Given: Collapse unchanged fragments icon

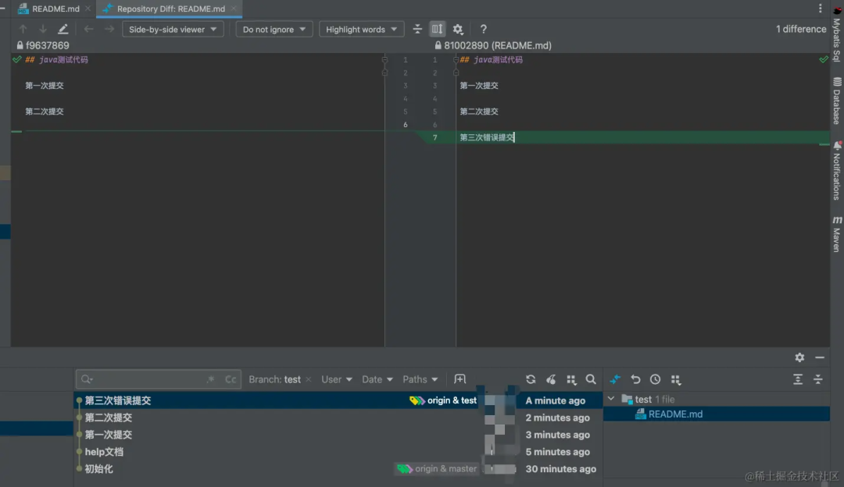Looking at the screenshot, I should click(417, 29).
